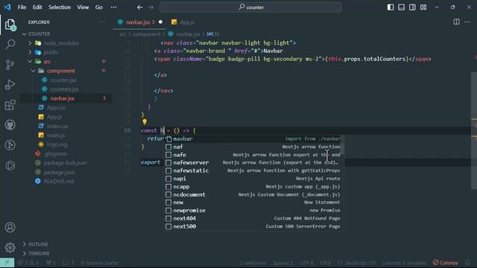This screenshot has width=477, height=268.
Task: Select the naf snippet suggestion
Action: click(x=253, y=147)
